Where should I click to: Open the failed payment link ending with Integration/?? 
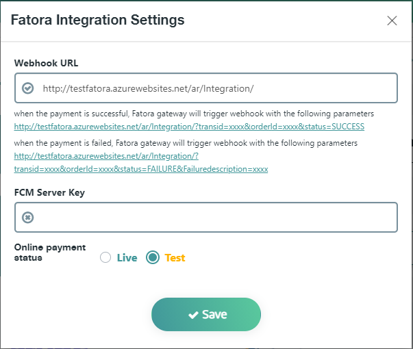pyautogui.click(x=106, y=156)
